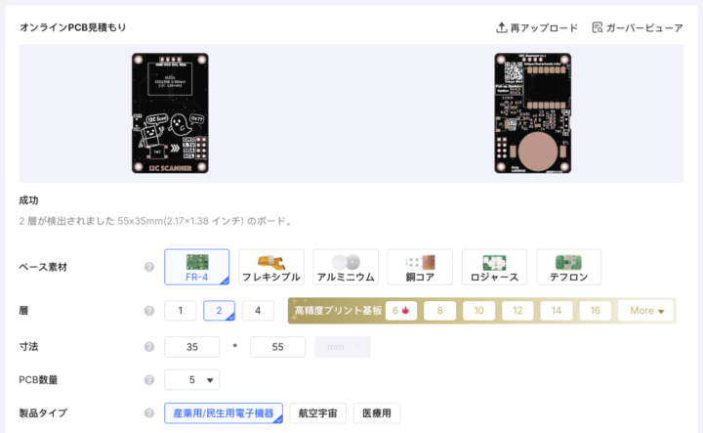The width and height of the screenshot is (703, 433).
Task: Click help icon next to 寸法
Action: point(149,347)
